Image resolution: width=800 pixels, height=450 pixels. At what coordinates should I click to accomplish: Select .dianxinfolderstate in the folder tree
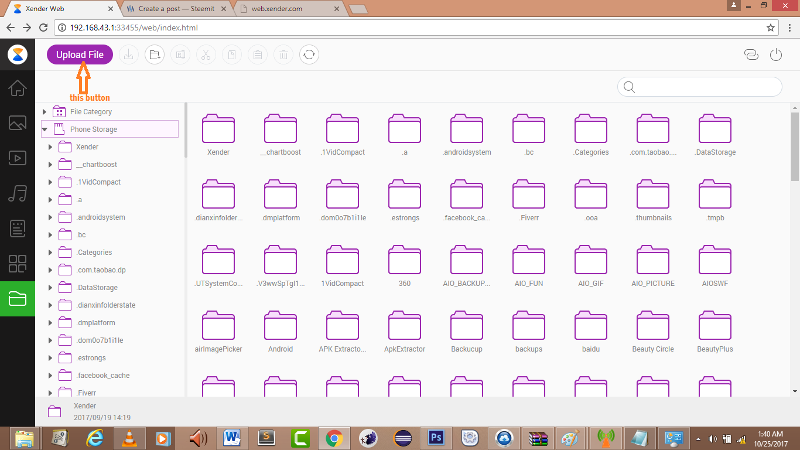click(x=106, y=305)
